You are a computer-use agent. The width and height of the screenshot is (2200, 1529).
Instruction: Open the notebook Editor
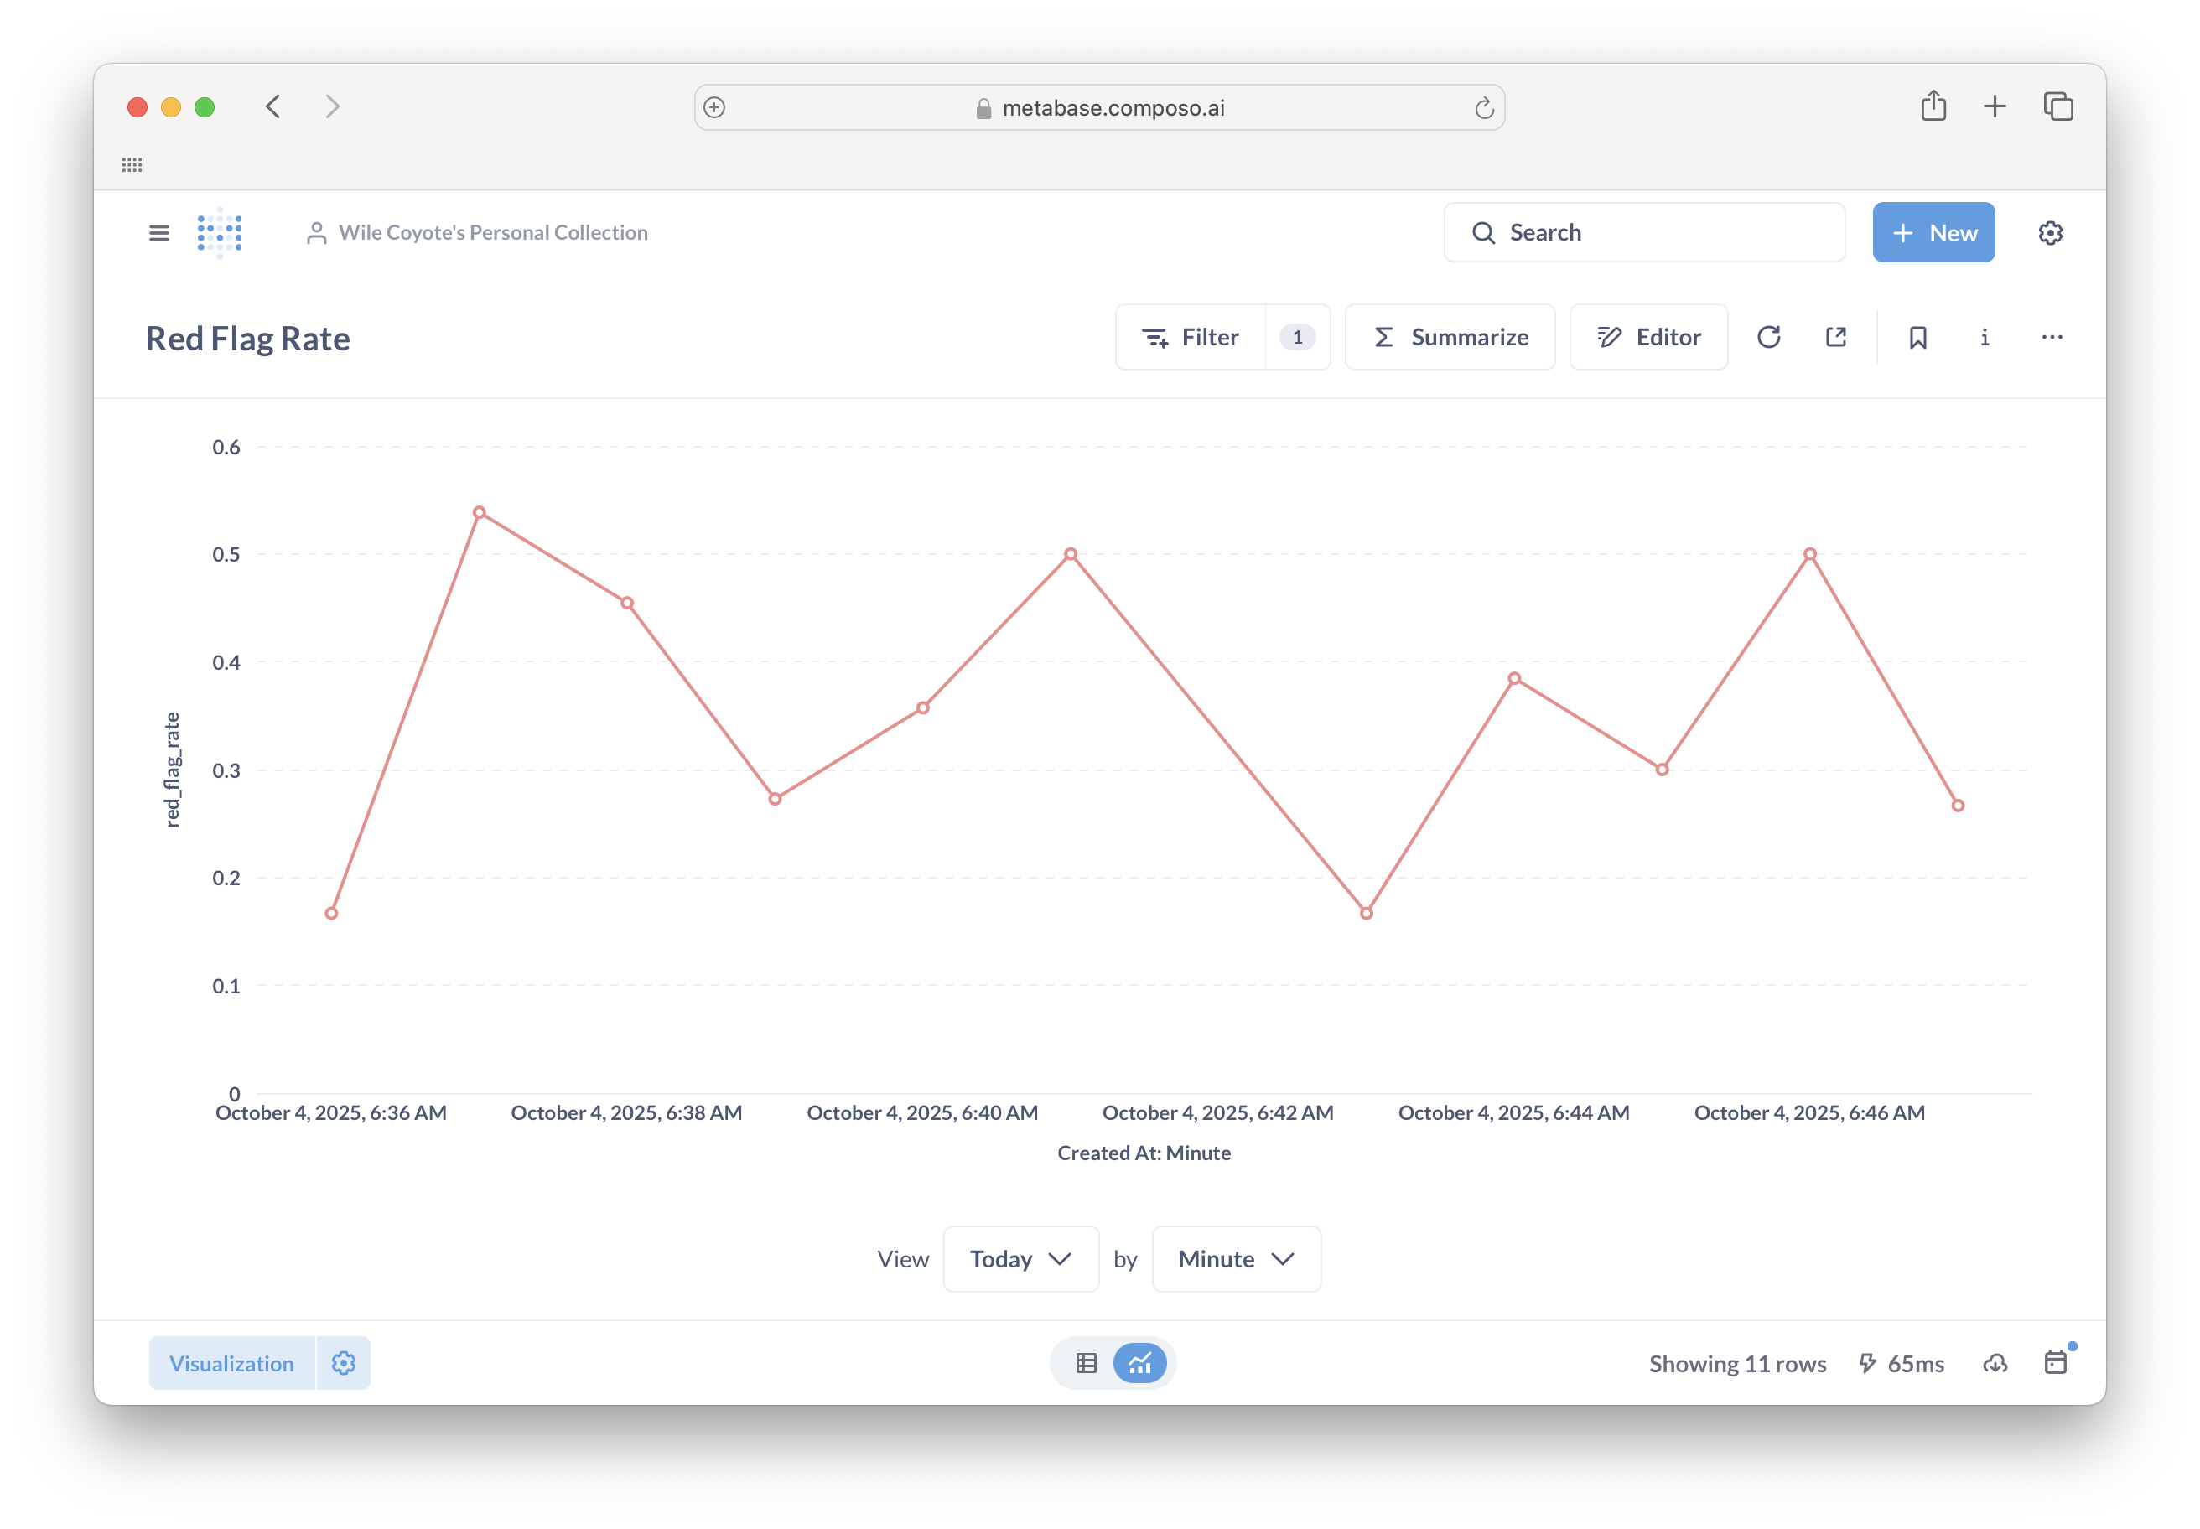tap(1648, 337)
